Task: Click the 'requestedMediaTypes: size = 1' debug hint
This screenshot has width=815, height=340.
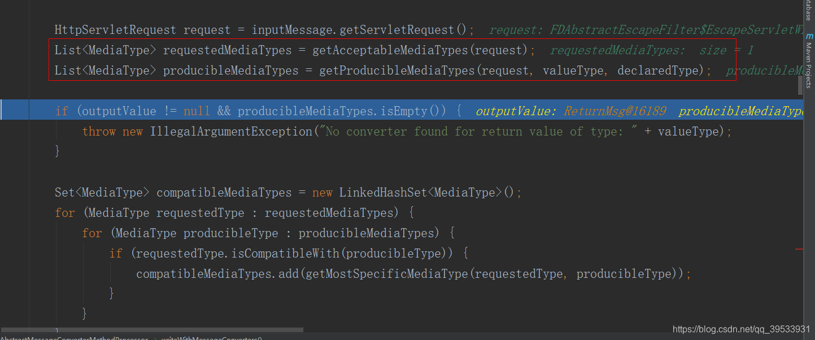Action: point(651,50)
